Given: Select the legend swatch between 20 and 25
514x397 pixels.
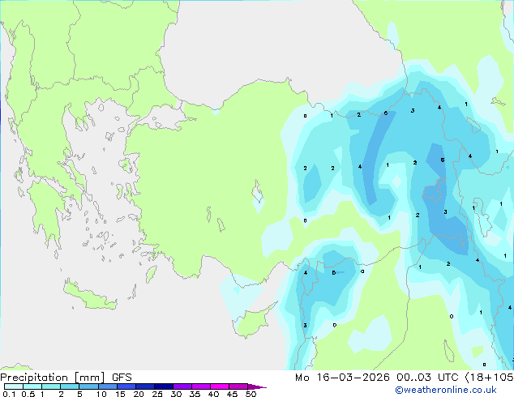Looking at the screenshot, I should (144, 386).
